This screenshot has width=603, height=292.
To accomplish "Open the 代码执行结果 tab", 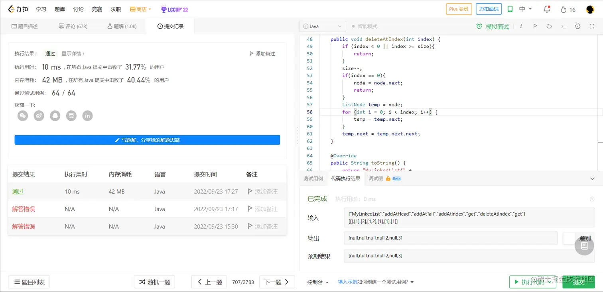I will coord(345,178).
